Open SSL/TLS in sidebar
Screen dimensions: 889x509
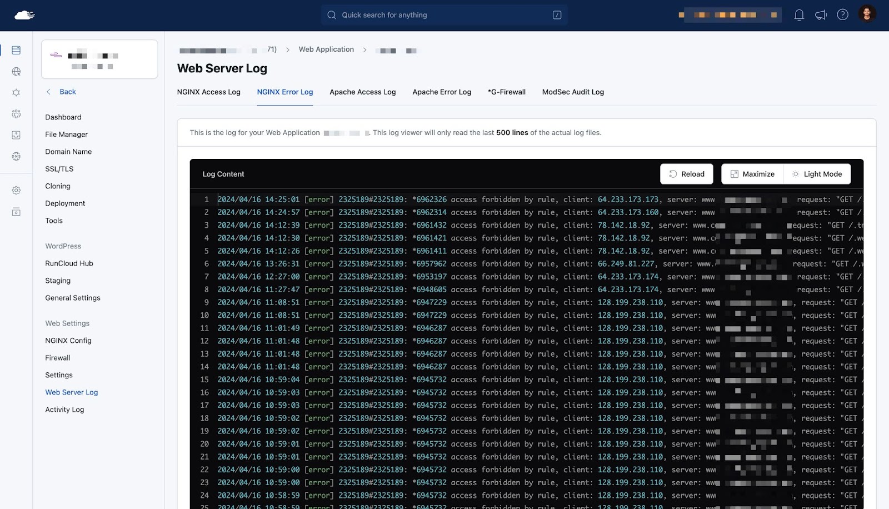59,169
